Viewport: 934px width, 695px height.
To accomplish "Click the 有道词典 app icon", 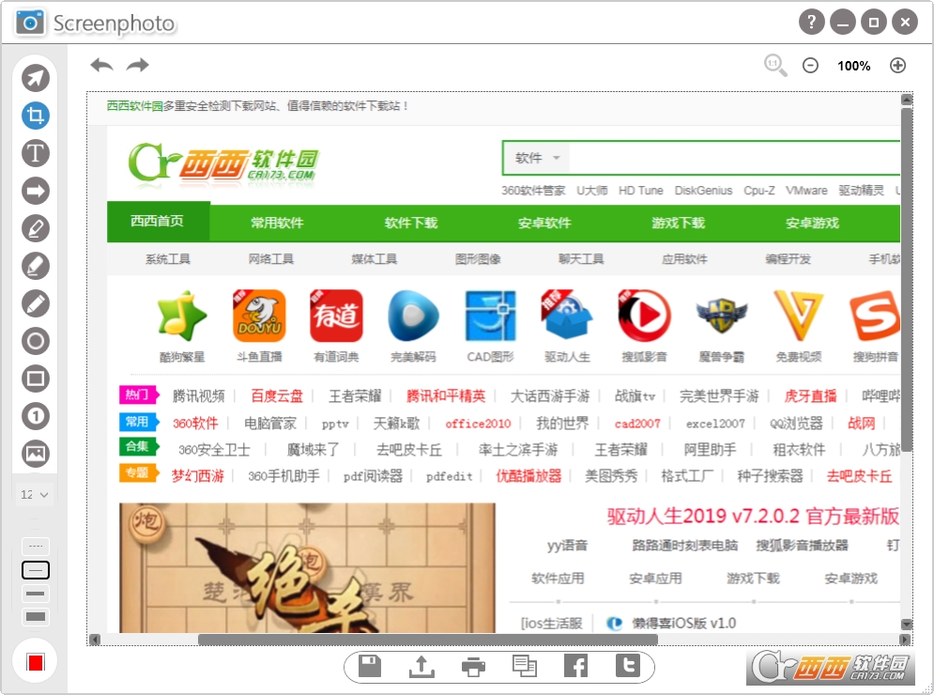I will [336, 316].
